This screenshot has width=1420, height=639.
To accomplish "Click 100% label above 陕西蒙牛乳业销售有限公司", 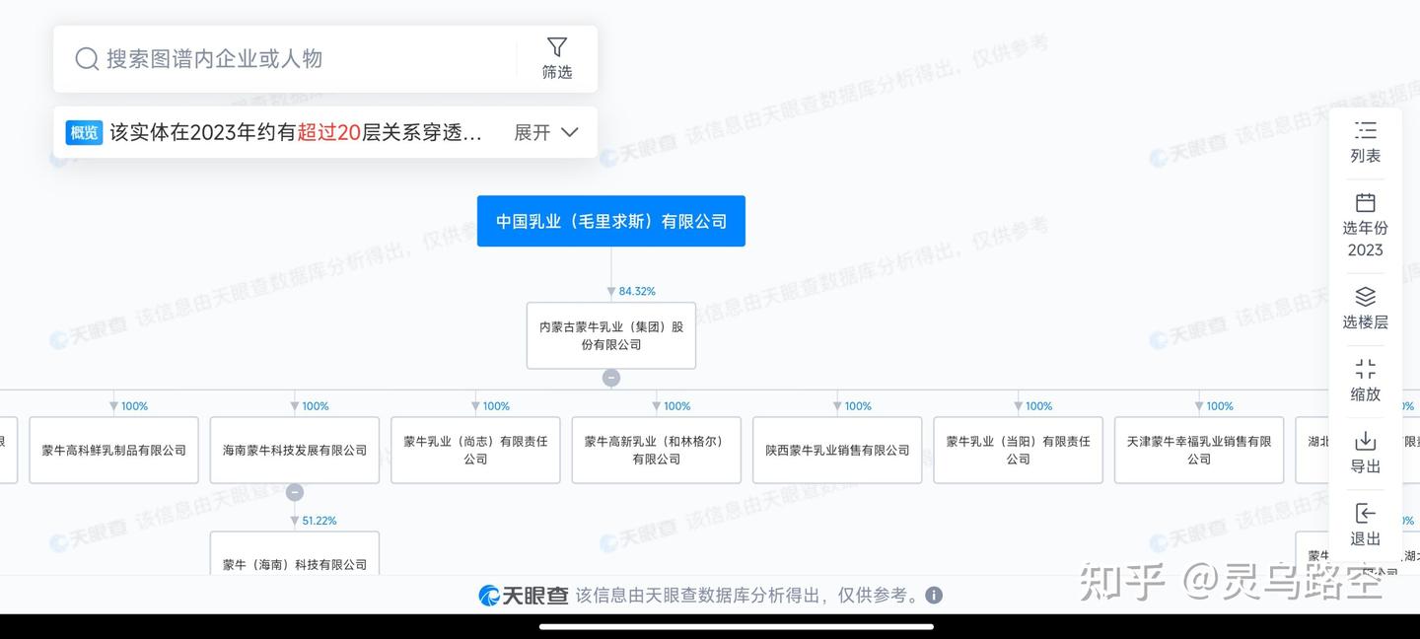I will pyautogui.click(x=858, y=406).
